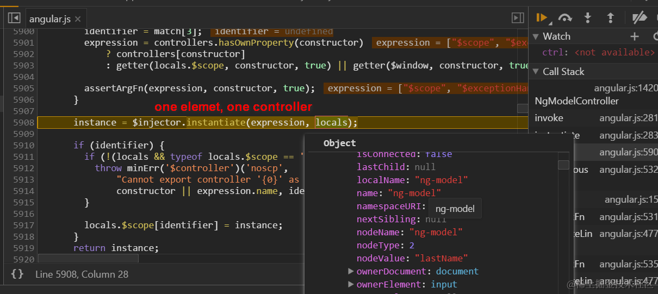Resume script execution
Viewport: 658px width, 294px height.
coord(542,18)
